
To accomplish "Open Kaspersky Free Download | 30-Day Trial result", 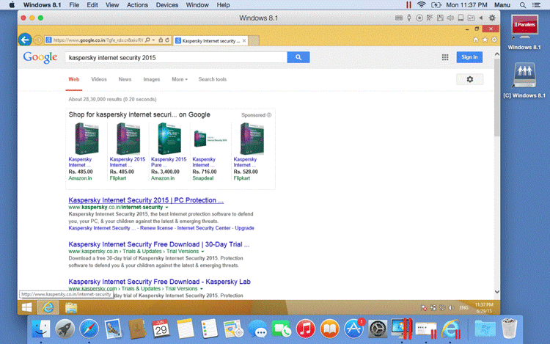I will point(159,244).
